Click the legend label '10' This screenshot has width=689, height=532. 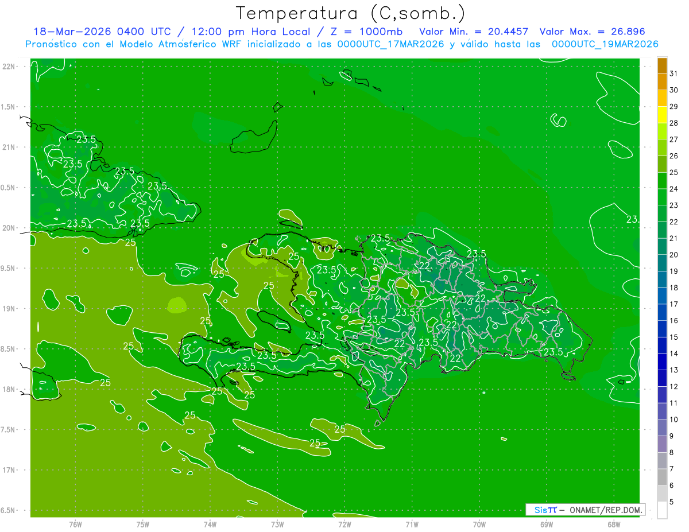pyautogui.click(x=674, y=420)
